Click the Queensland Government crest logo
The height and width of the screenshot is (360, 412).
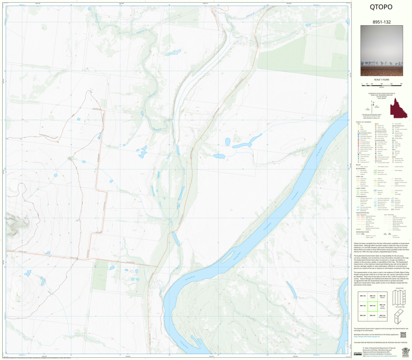point(405,351)
